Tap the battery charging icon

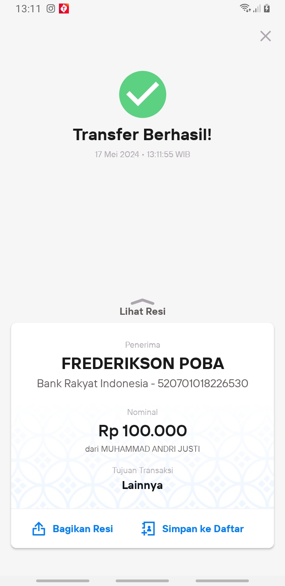(x=267, y=8)
